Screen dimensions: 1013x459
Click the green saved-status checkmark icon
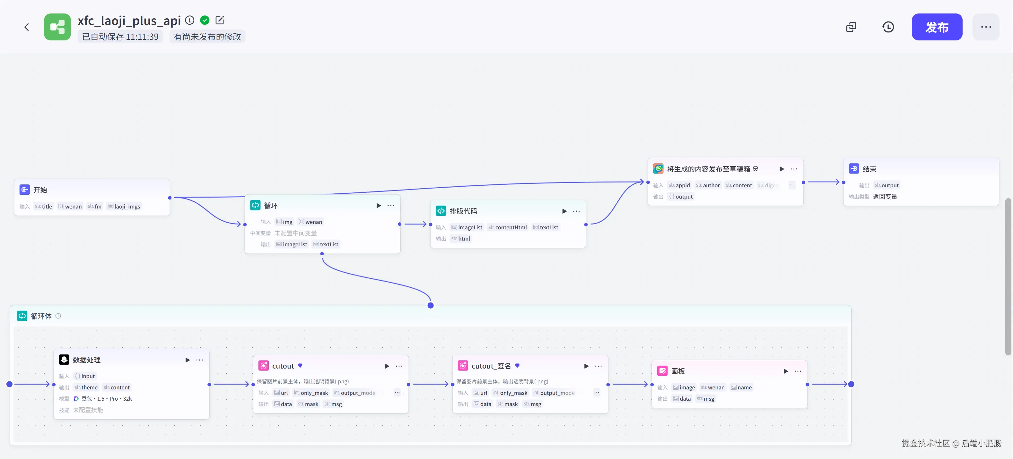[205, 20]
